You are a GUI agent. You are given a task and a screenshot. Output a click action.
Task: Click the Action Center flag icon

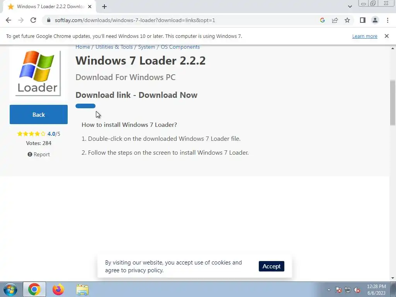[x=338, y=290]
